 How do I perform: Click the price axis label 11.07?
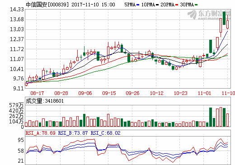pos(17,59)
